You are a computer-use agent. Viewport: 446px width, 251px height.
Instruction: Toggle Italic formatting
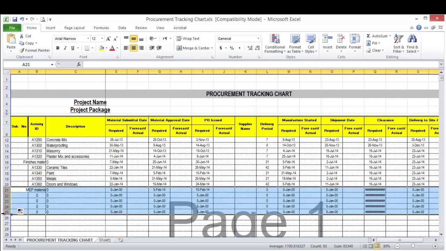tap(65, 48)
